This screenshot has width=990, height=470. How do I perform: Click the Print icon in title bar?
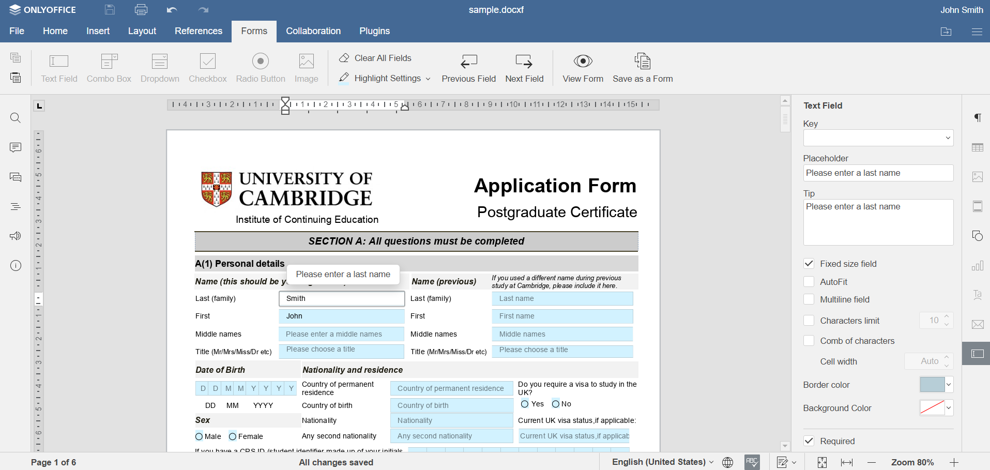pos(141,10)
